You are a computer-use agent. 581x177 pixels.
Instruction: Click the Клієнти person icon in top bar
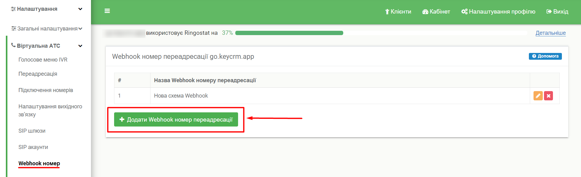tap(387, 12)
